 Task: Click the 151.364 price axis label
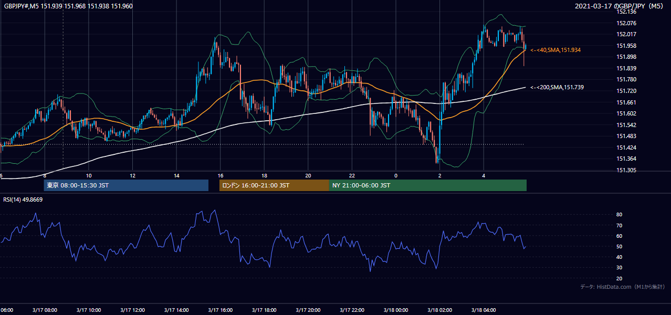pos(626,159)
